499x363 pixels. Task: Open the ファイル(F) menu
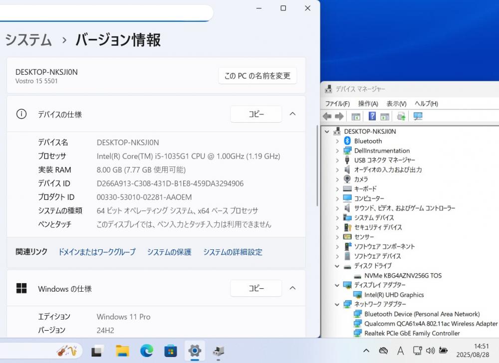coord(337,104)
